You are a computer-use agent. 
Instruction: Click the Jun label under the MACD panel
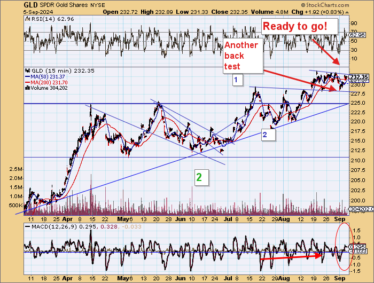pyautogui.click(x=181, y=279)
